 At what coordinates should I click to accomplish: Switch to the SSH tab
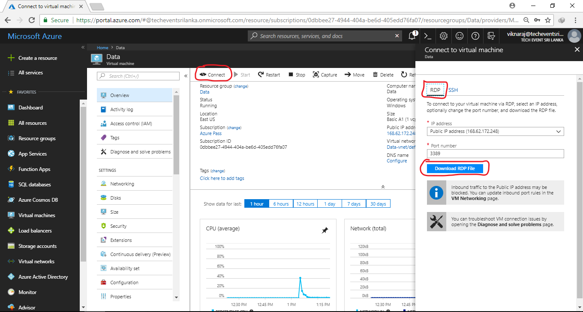click(x=453, y=90)
